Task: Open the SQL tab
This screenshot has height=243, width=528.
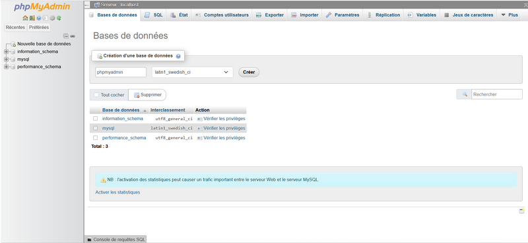Action: click(x=154, y=15)
